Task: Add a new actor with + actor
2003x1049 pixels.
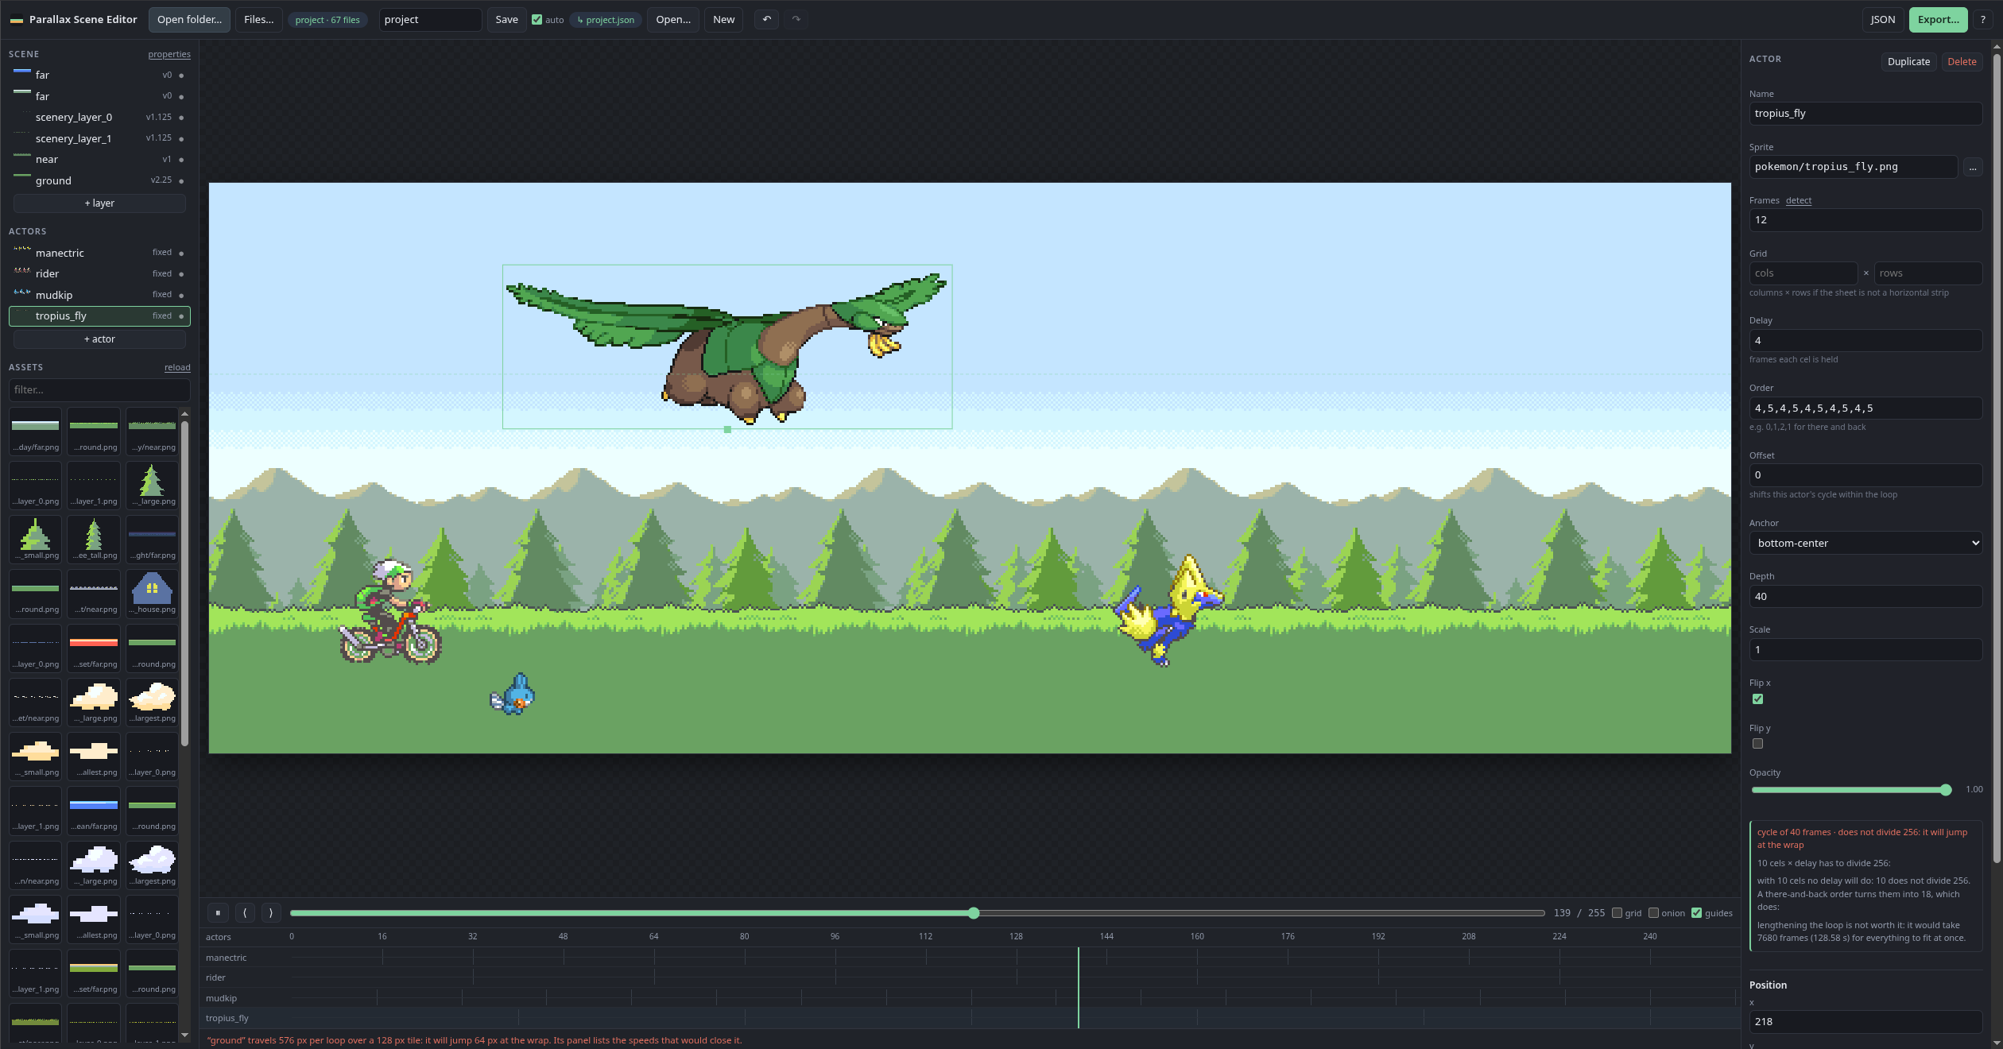Action: coord(99,339)
